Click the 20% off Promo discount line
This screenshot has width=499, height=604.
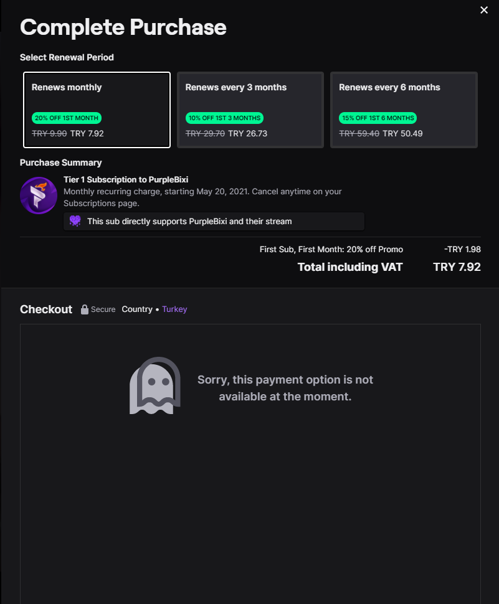tap(331, 249)
